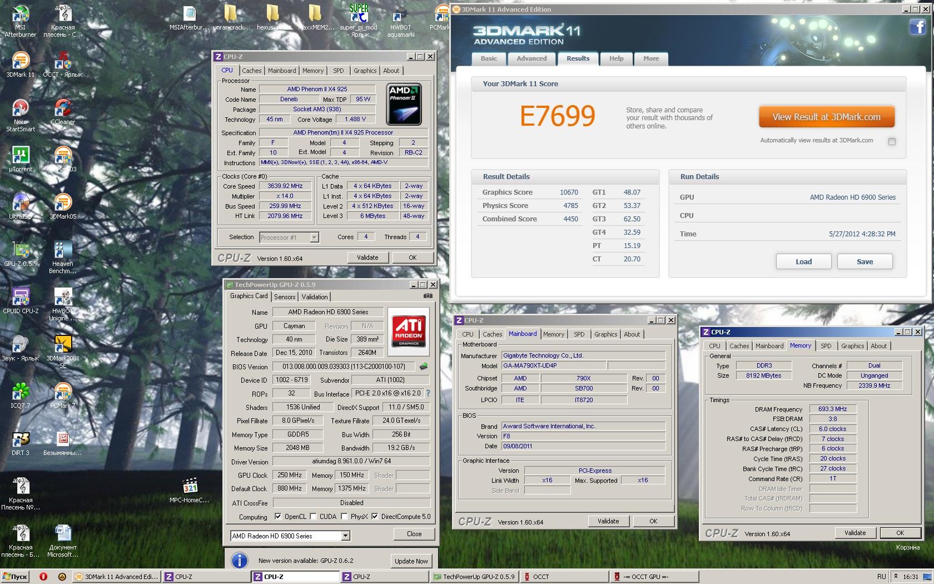Viewport: 934px width, 584px height.
Task: Click View Result at 3DMark.com button
Action: 827,117
